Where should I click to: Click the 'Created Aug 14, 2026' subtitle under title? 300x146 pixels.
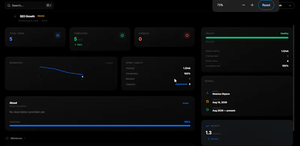pyautogui.click(x=28, y=21)
